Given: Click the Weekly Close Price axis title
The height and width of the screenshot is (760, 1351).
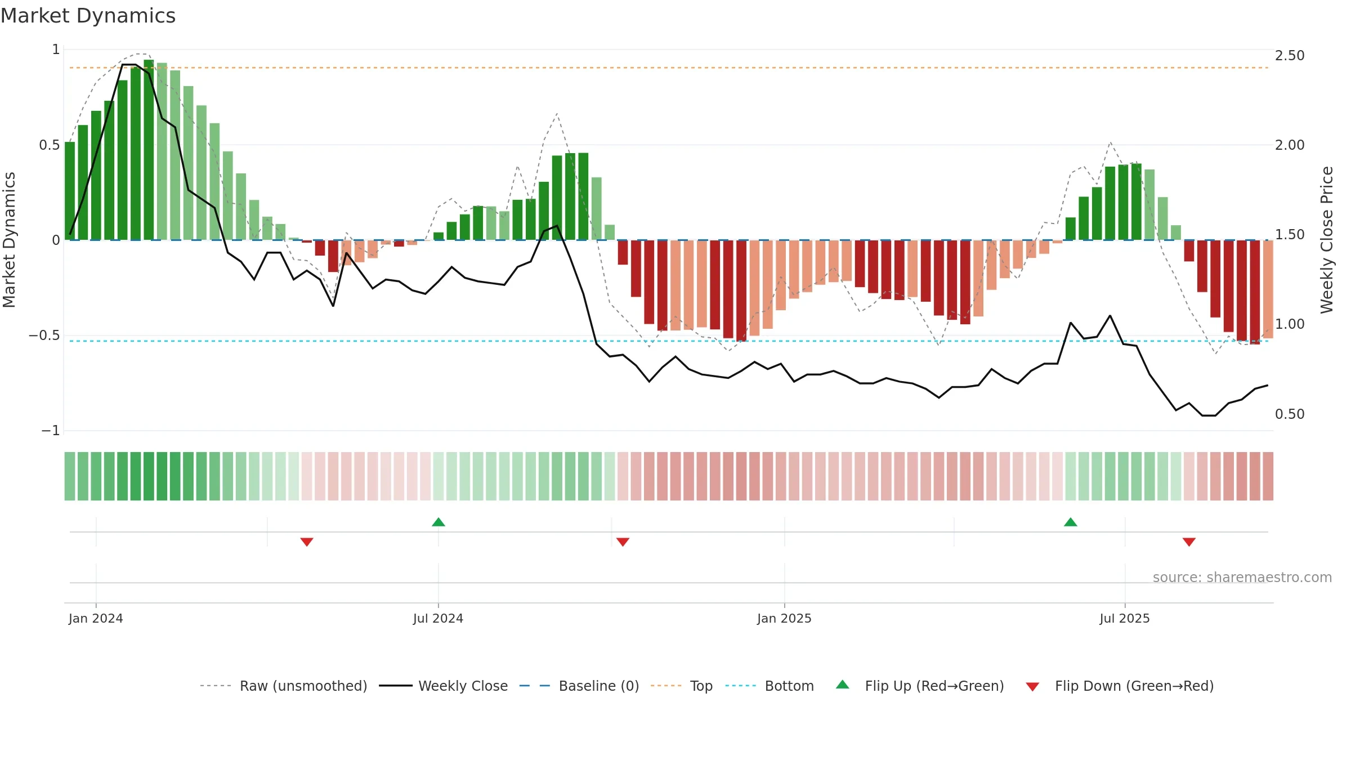Looking at the screenshot, I should pyautogui.click(x=1327, y=240).
